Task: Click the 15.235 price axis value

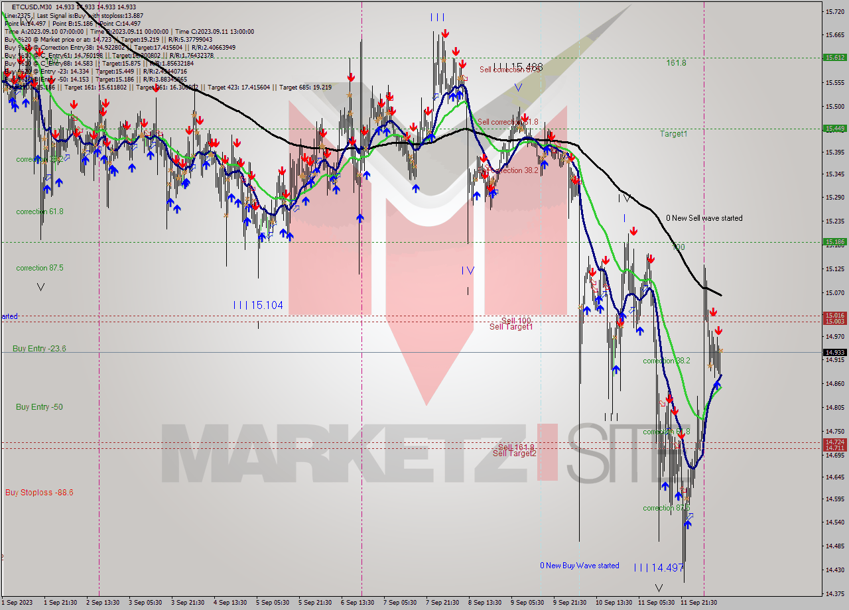Action: [x=834, y=221]
